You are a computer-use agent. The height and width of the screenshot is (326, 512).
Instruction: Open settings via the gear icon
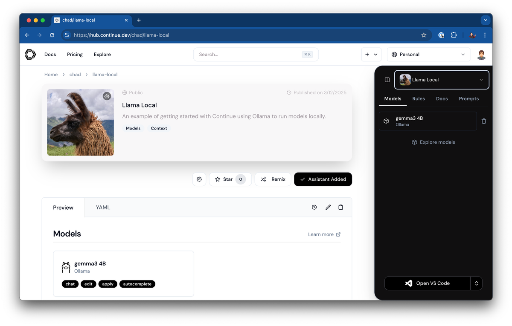coord(199,179)
